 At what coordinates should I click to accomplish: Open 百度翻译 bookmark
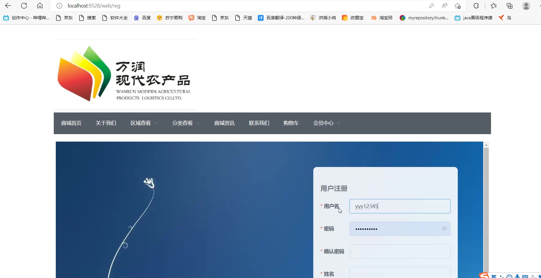[281, 18]
